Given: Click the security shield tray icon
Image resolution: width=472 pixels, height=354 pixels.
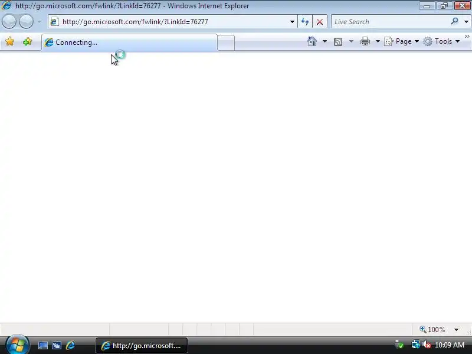Looking at the screenshot, I should point(399,345).
